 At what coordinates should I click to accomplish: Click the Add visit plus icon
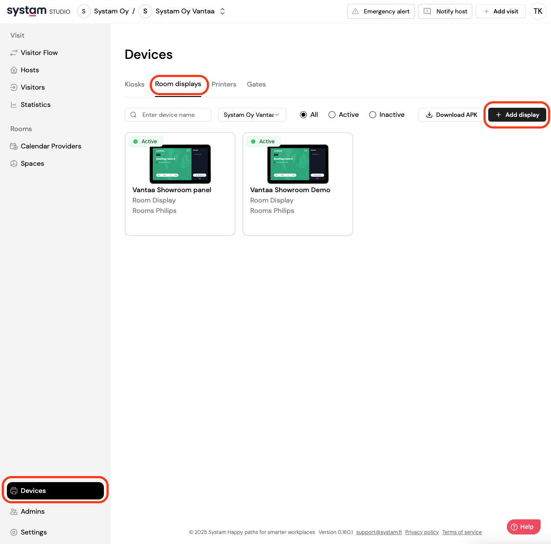point(487,11)
